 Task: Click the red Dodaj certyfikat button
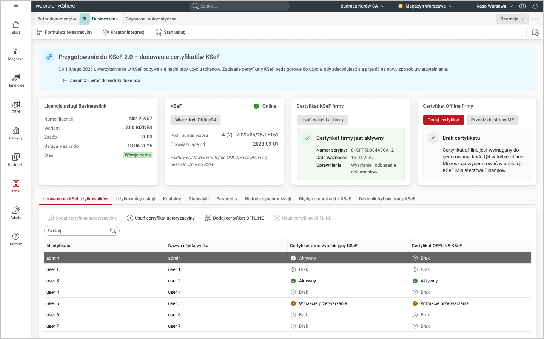pos(443,120)
